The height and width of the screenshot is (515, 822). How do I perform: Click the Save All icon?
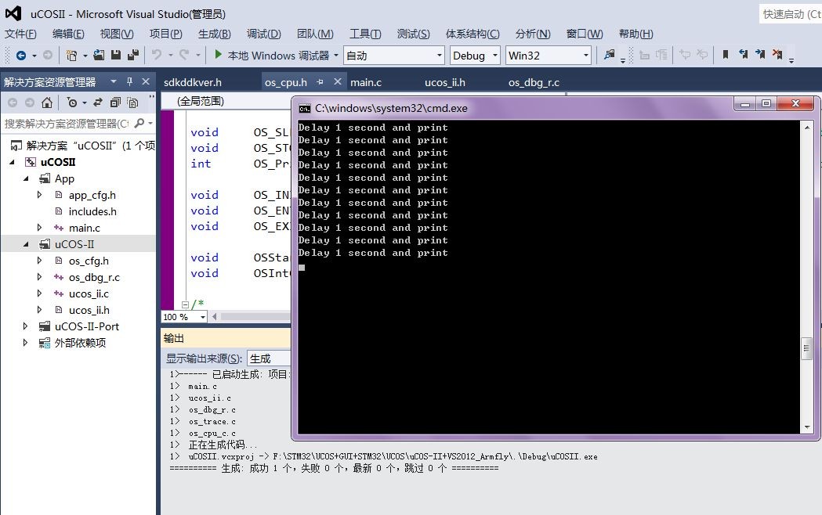coord(133,55)
